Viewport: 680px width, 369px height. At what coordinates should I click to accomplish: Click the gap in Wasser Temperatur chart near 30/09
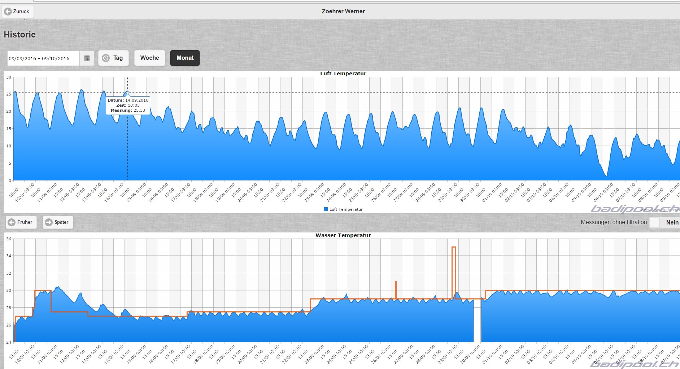pos(477,320)
